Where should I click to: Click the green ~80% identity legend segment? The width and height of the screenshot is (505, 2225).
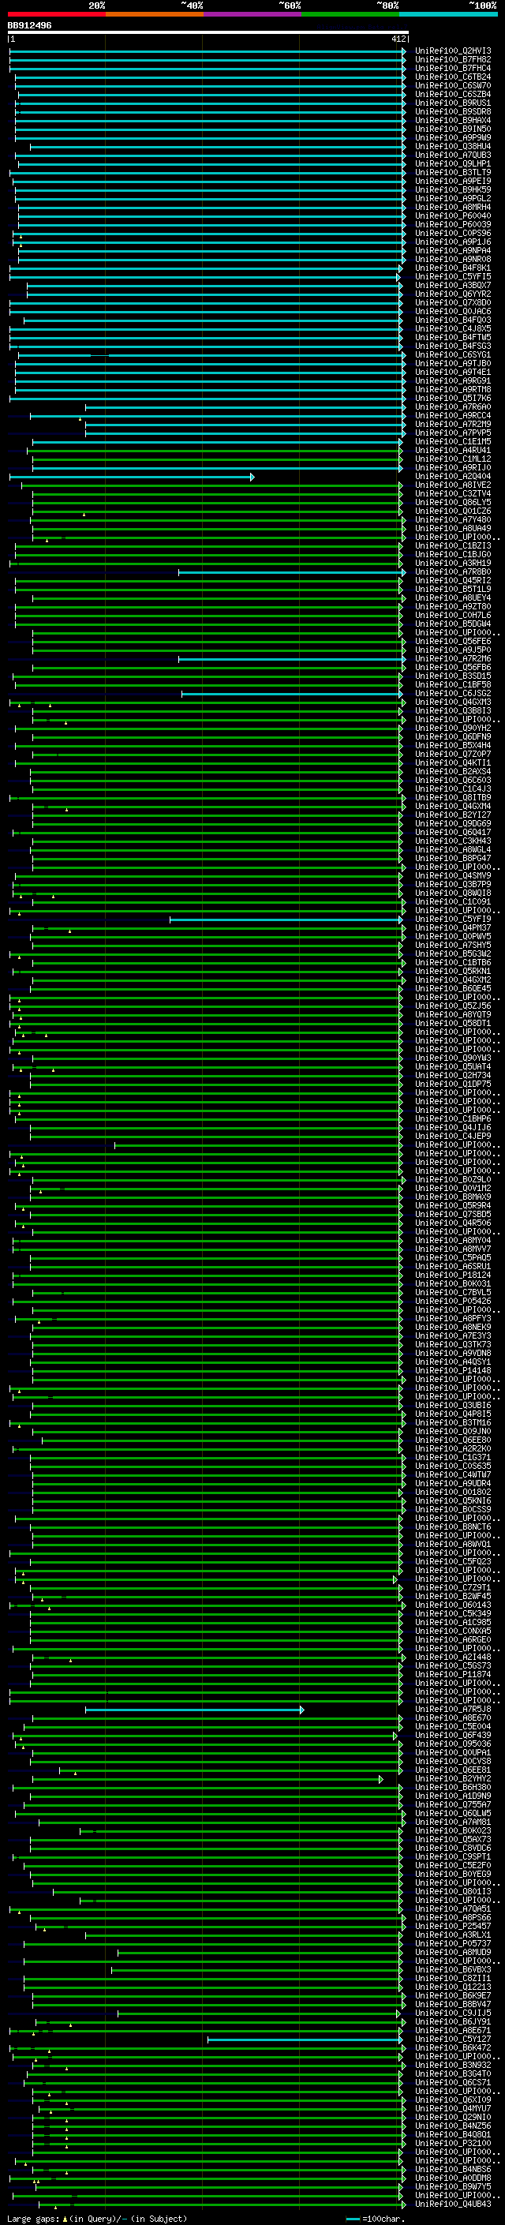[350, 14]
